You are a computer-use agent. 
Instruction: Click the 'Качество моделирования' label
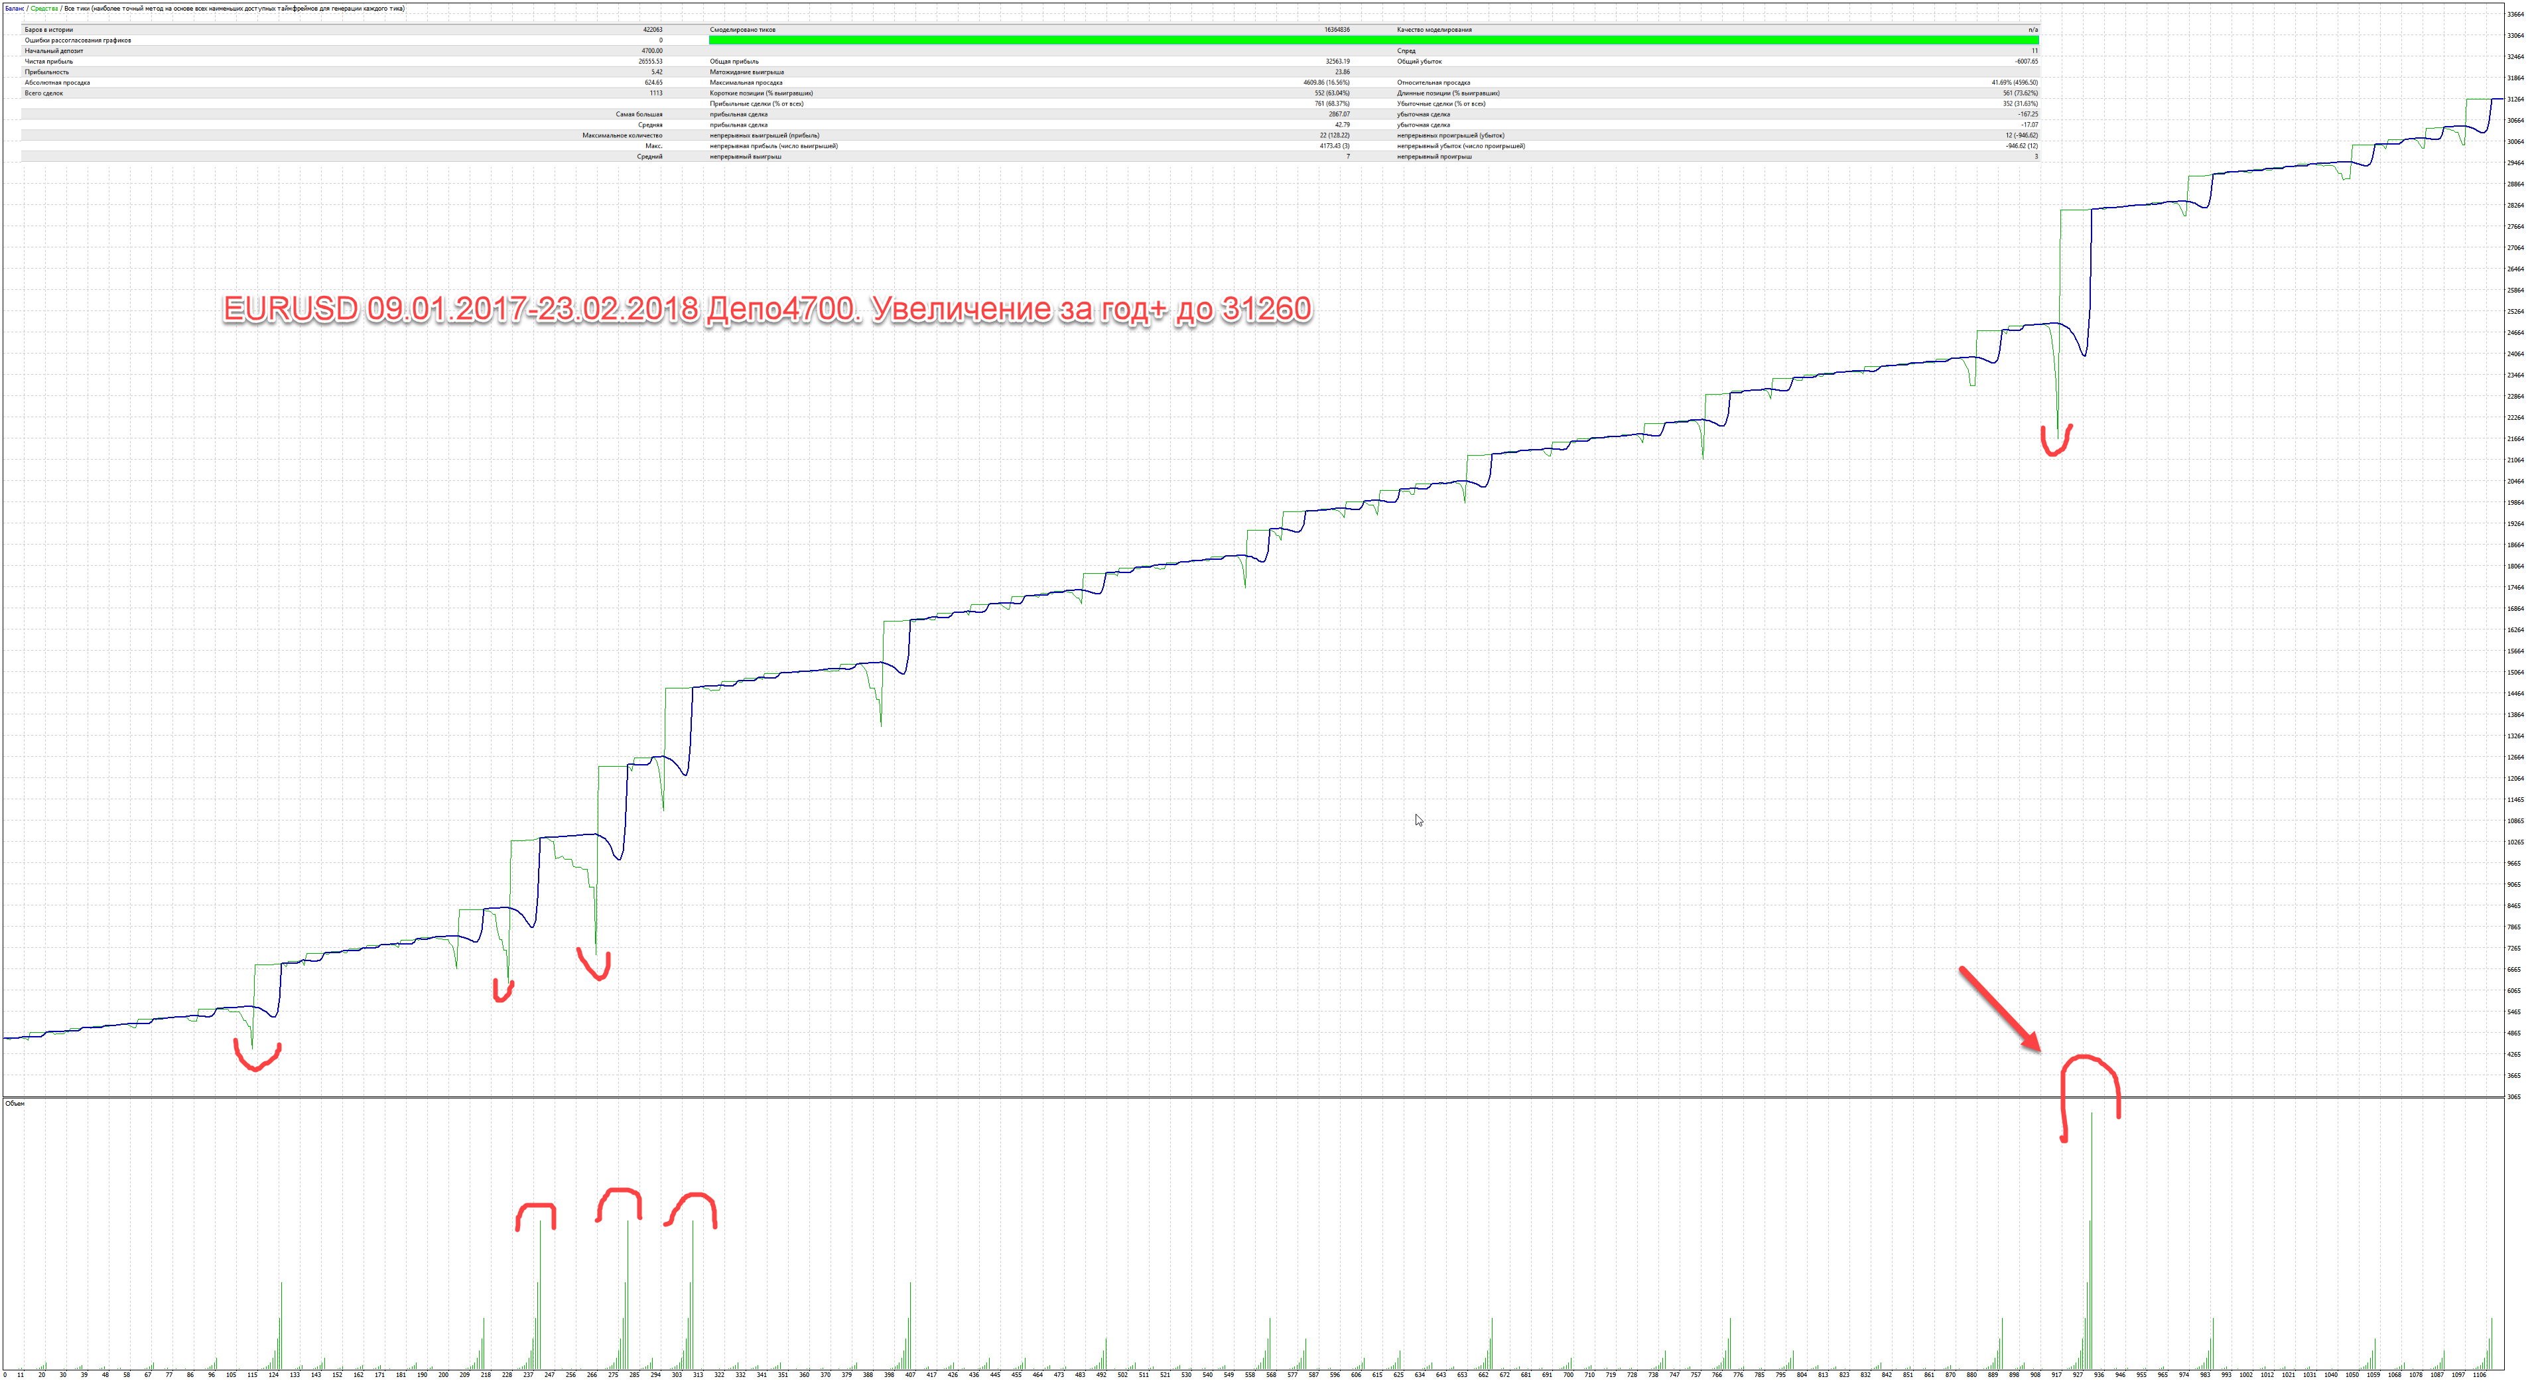[x=1434, y=29]
